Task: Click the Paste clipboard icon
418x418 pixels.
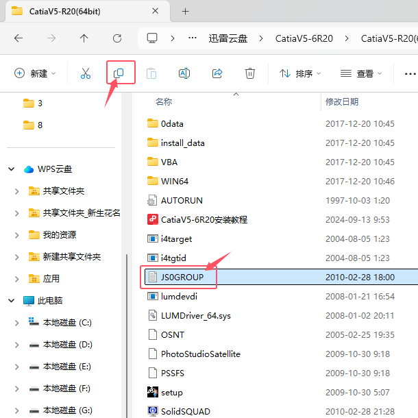Action: 151,73
